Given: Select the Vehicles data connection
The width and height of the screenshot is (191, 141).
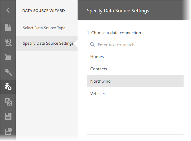Looking at the screenshot, I should (x=135, y=94).
